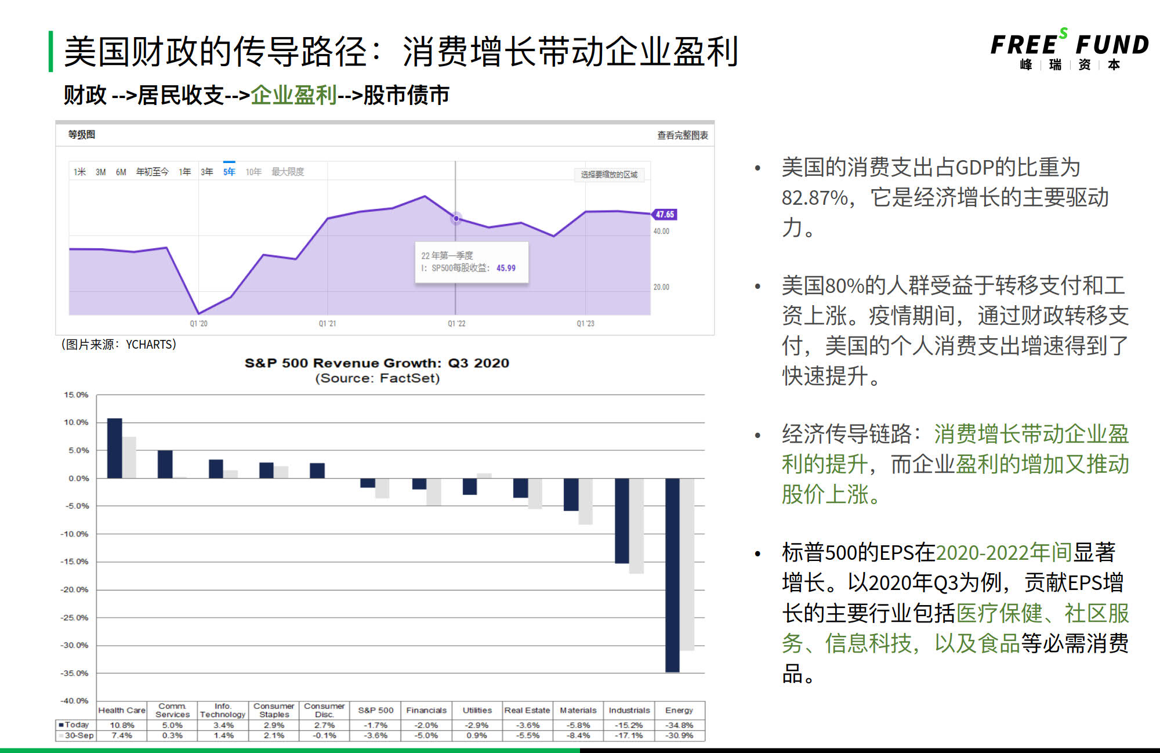Click the Q1 '21 axis label
Screen dimensions: 1160x753
[x=327, y=324]
